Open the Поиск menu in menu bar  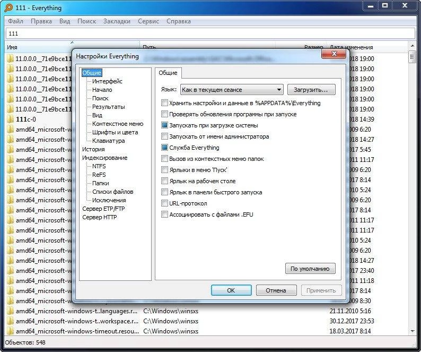[x=86, y=21]
